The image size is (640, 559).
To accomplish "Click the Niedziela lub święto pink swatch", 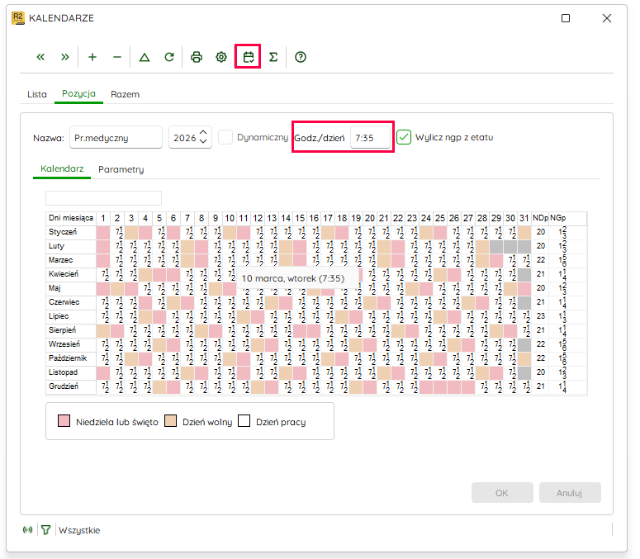I will coord(64,421).
